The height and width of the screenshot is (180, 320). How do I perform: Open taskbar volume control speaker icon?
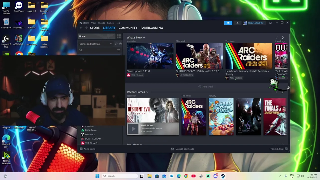click(302, 176)
